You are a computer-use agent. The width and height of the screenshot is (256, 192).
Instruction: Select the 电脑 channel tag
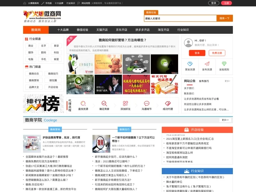pyautogui.click(x=31, y=59)
